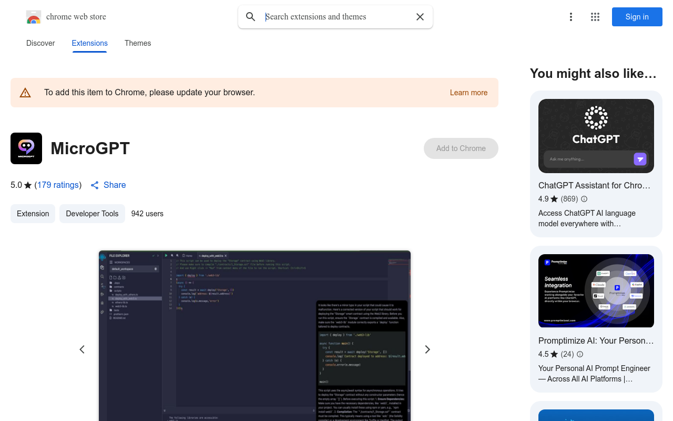Click the 'You might also like…' heading
The image size is (673, 421).
click(x=593, y=74)
